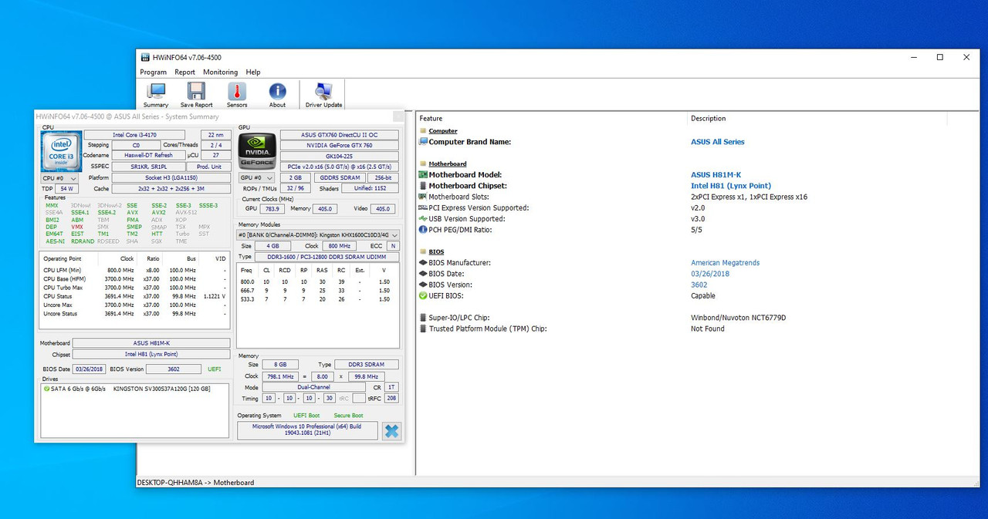Maximize the HWiNFO64 main window
This screenshot has width=988, height=519.
click(939, 57)
